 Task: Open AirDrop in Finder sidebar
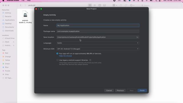(x=8, y=13)
